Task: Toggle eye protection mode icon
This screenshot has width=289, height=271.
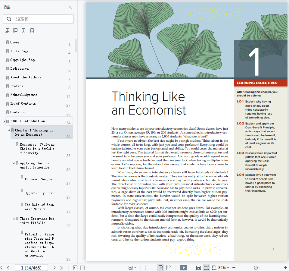Action: coord(131,268)
